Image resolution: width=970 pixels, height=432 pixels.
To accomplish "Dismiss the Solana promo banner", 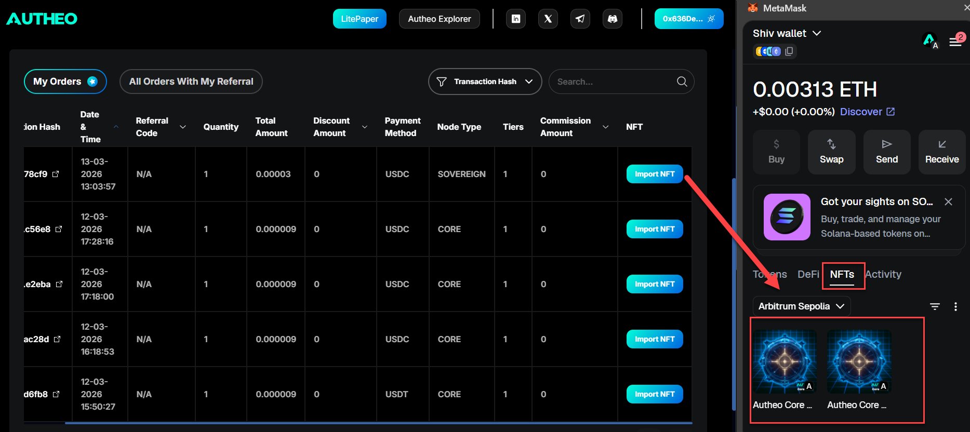I will 948,201.
